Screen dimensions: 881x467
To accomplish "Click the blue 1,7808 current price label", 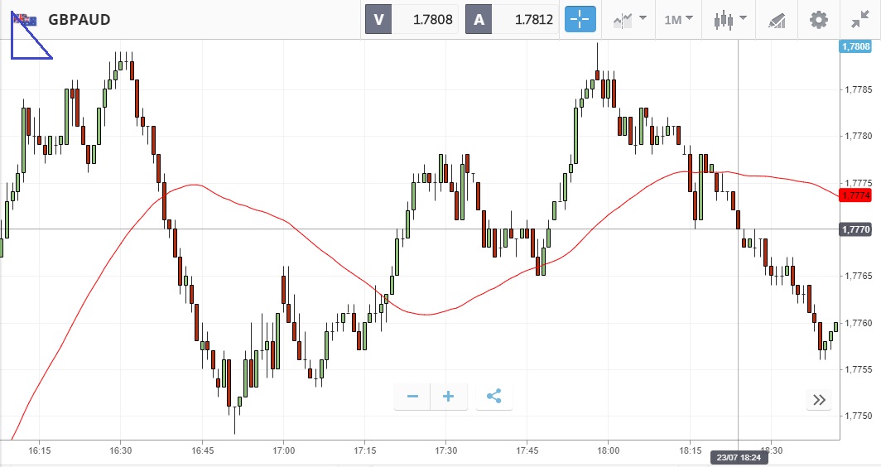I will tap(855, 47).
